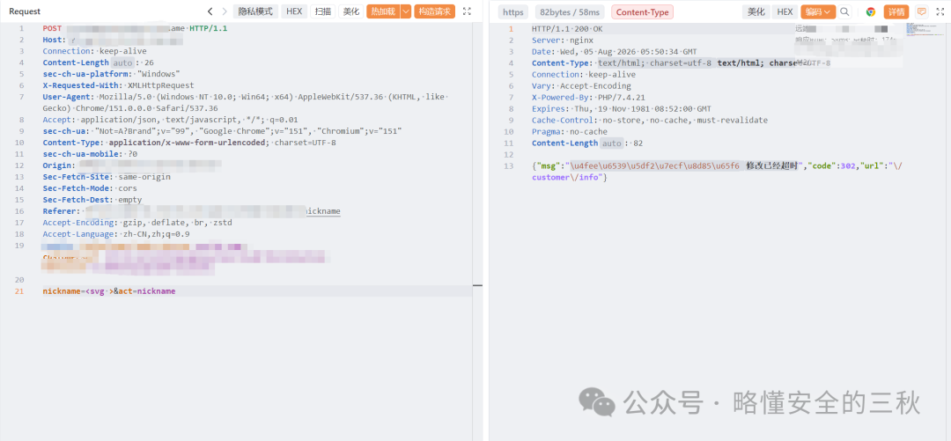Click the request 'Content-Type: application/x-www-form-urlencoded' line
The width and height of the screenshot is (951, 441).
(x=189, y=143)
